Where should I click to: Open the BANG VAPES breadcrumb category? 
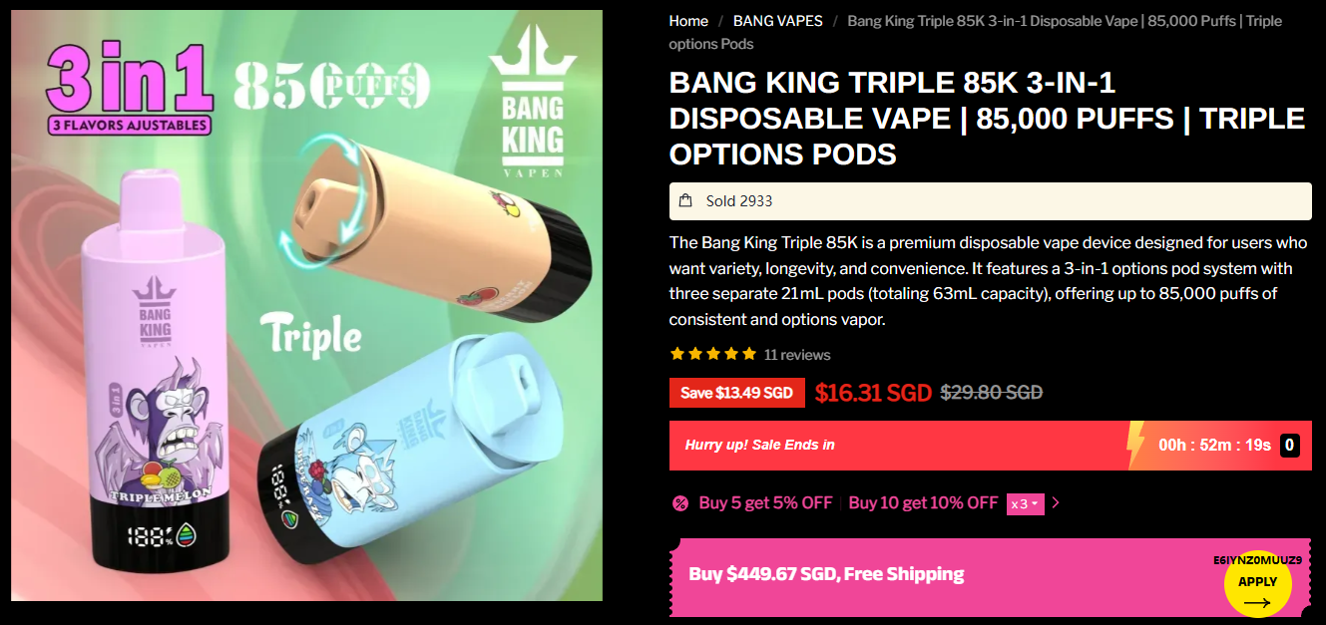click(778, 21)
